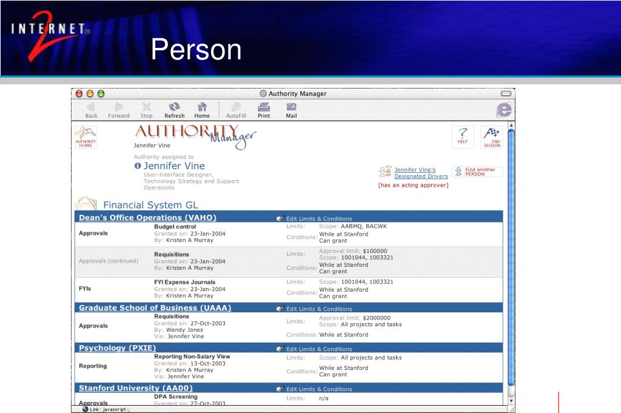
Task: Print the page using toolbar Print
Action: click(x=264, y=110)
